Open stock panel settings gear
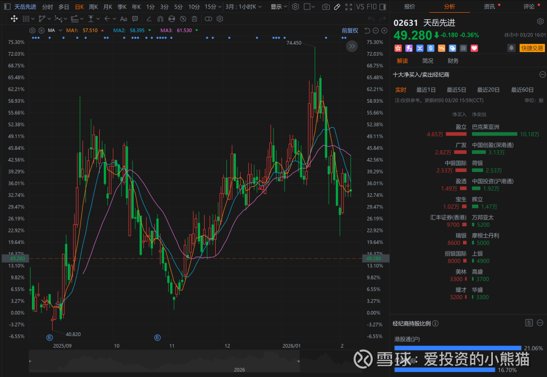Viewport: 547px width, 377px height. [540, 22]
